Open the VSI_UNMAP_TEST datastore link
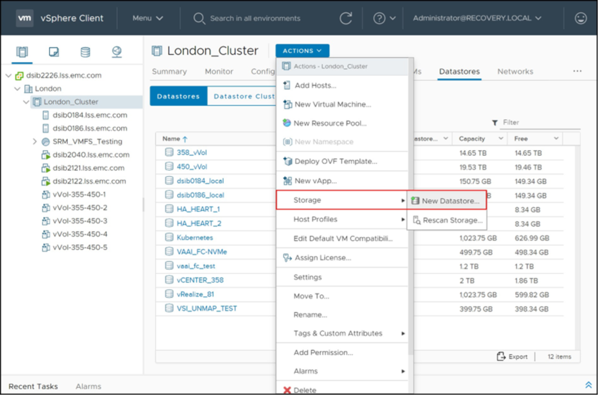Image resolution: width=598 pixels, height=395 pixels. (207, 309)
